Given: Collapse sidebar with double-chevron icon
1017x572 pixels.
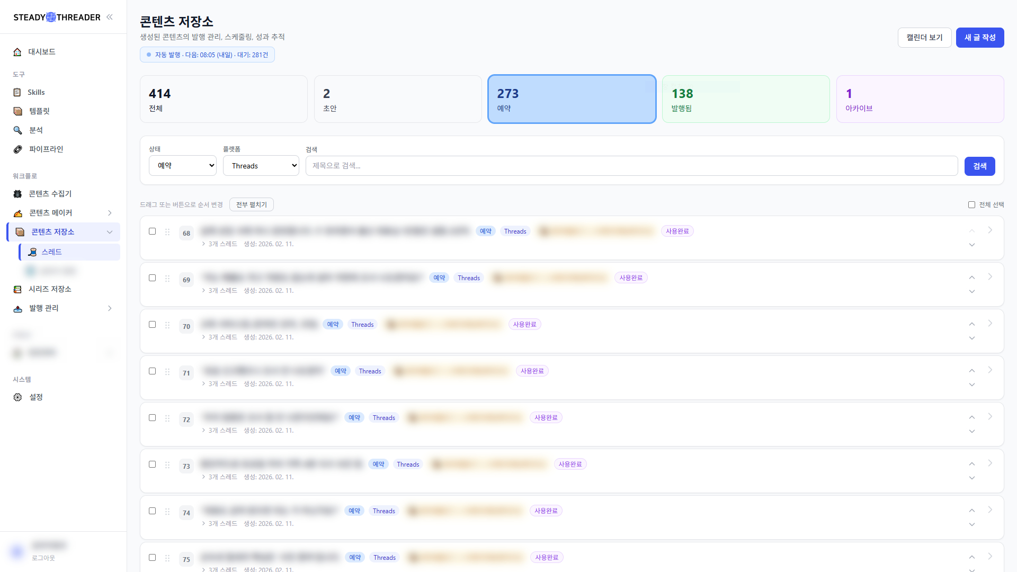Looking at the screenshot, I should click(110, 17).
